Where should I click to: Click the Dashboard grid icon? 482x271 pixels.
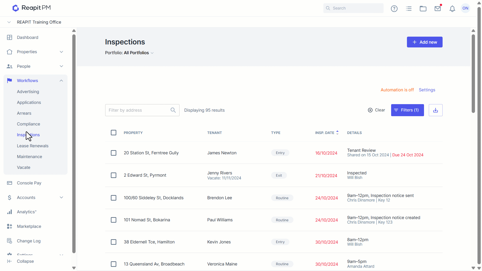pyautogui.click(x=10, y=37)
